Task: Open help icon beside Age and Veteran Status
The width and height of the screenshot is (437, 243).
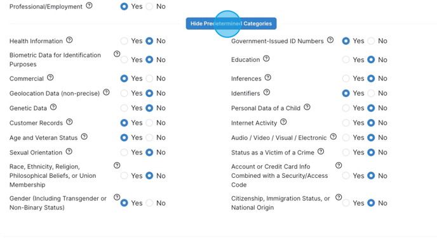Action: coord(84,137)
